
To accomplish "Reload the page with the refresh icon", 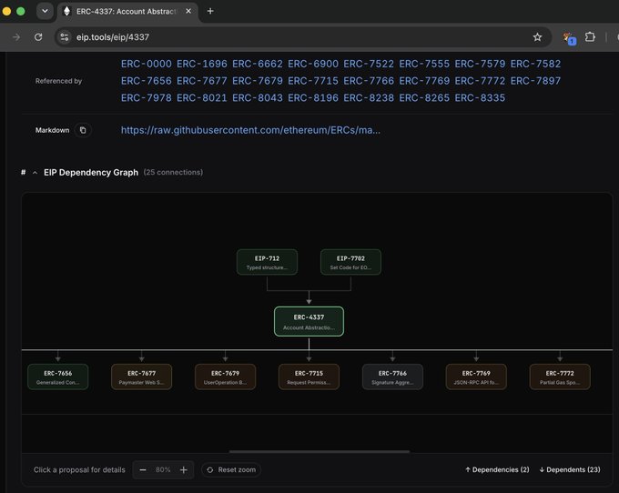I will pyautogui.click(x=38, y=37).
